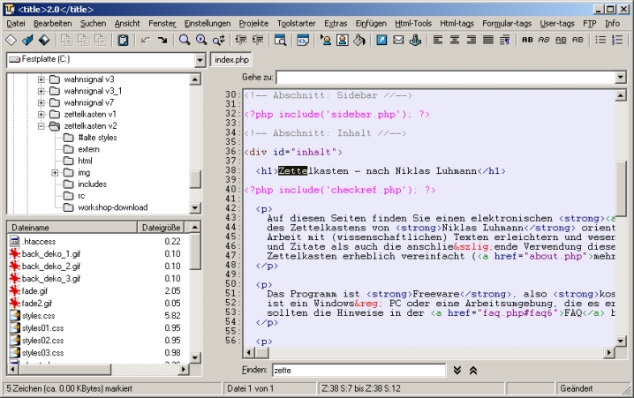Toggle italic AB formatting button
The width and height of the screenshot is (634, 398).
[x=542, y=40]
